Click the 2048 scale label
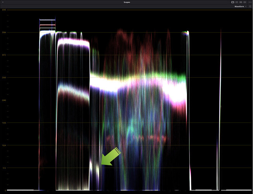This screenshot has width=253, height=194. [x=4, y=100]
